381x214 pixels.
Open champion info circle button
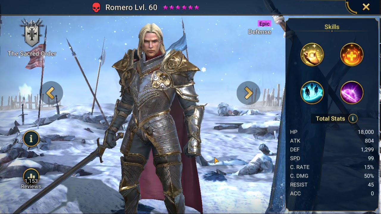tap(31, 138)
